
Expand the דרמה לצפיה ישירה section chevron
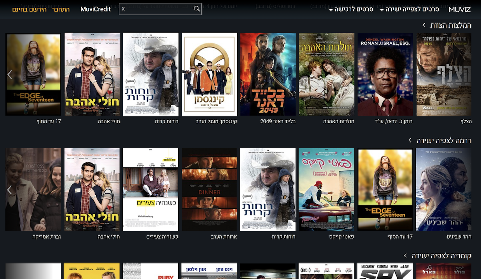tap(410, 140)
